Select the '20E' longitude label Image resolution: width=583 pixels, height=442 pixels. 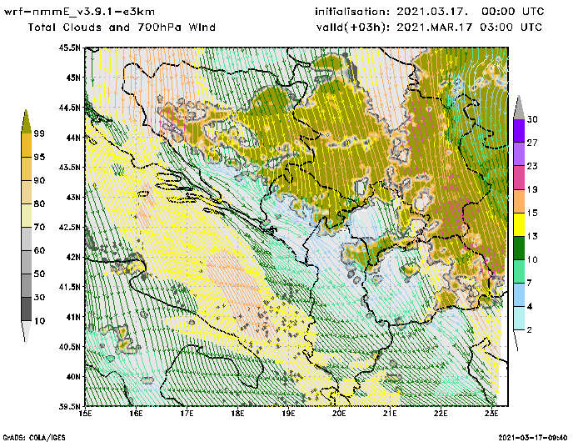[x=339, y=414]
